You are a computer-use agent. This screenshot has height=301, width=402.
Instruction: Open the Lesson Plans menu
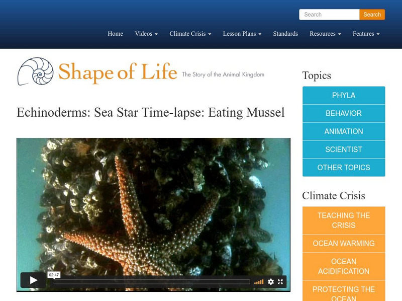[240, 34]
